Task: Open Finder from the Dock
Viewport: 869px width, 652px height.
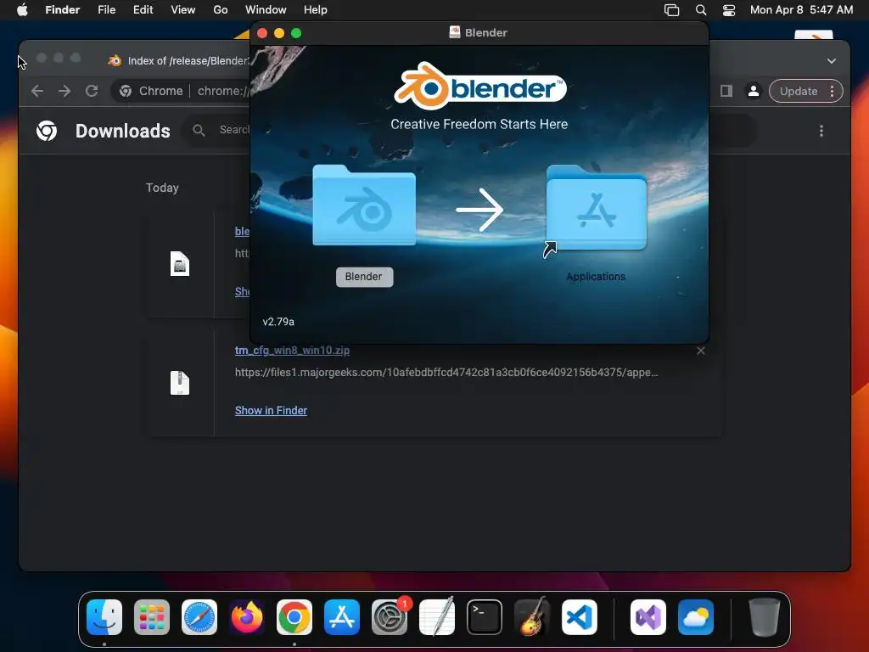Action: (x=104, y=617)
